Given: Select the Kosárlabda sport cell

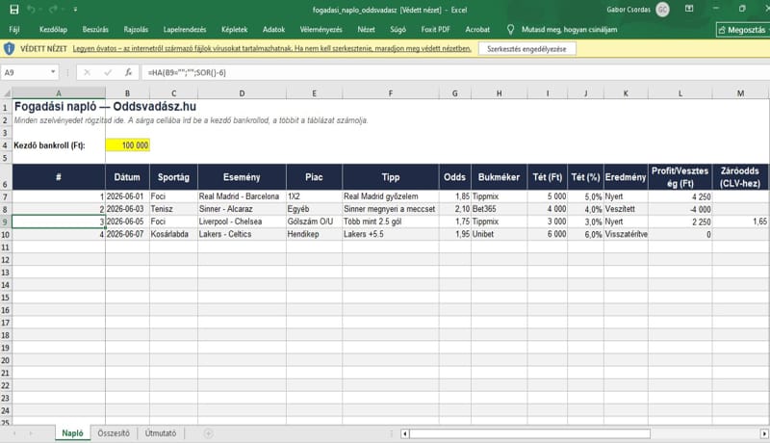Looking at the screenshot, I should tap(173, 234).
